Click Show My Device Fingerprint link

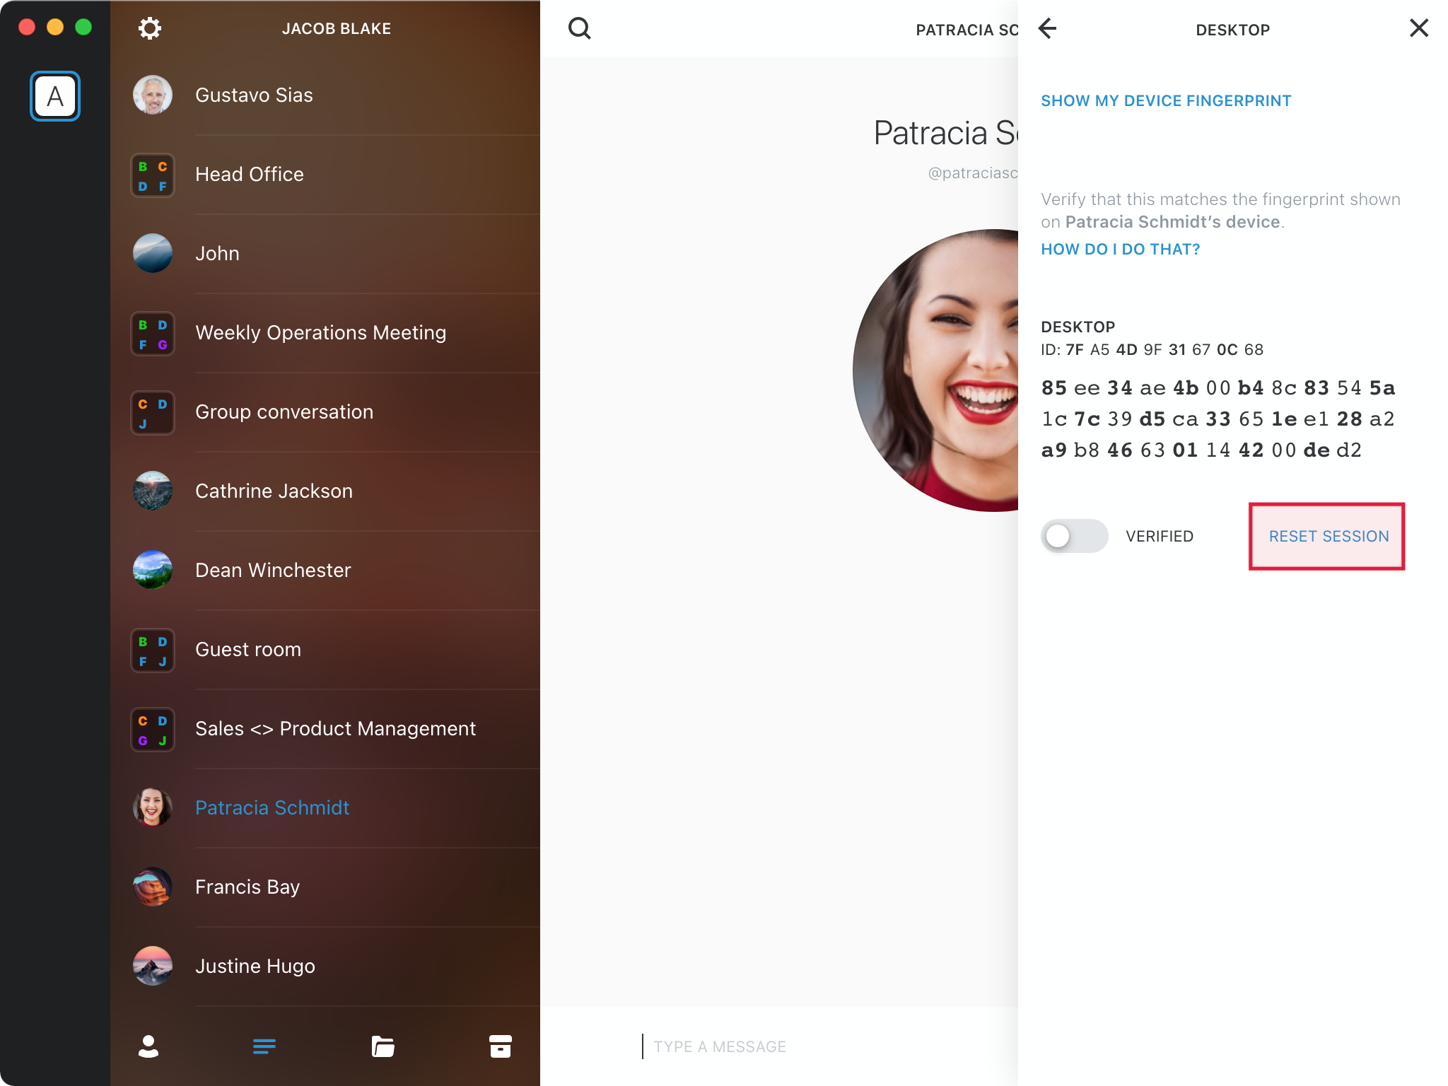point(1166,101)
